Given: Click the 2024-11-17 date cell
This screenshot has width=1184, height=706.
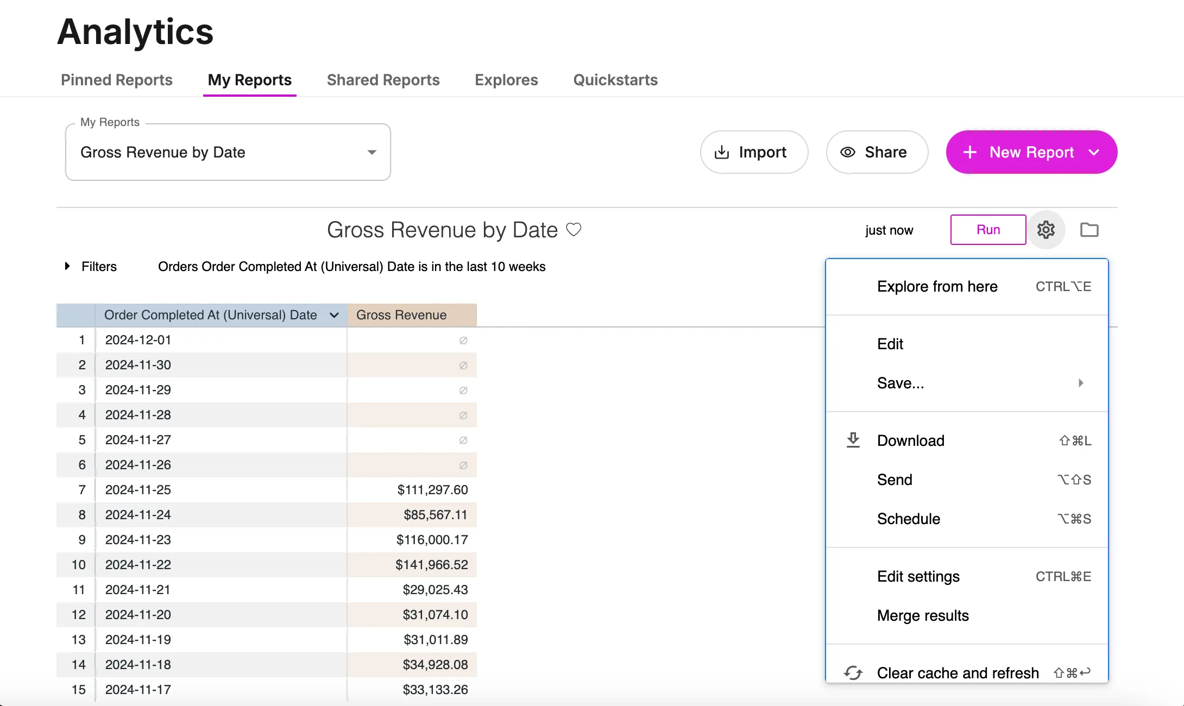Looking at the screenshot, I should [x=221, y=690].
